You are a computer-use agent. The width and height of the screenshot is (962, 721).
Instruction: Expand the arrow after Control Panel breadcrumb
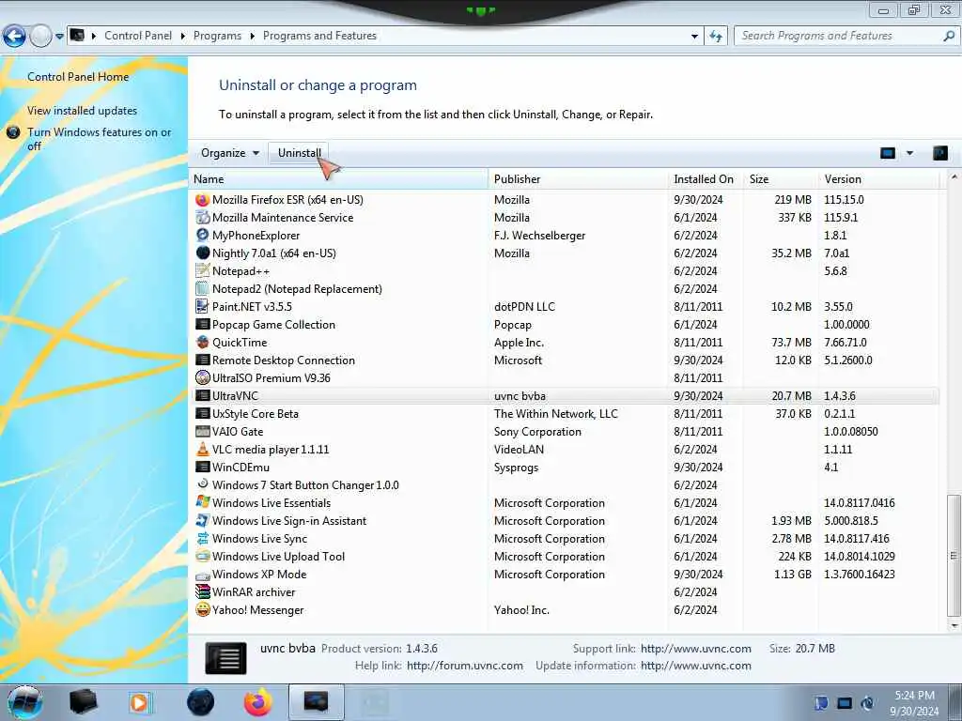coord(183,37)
